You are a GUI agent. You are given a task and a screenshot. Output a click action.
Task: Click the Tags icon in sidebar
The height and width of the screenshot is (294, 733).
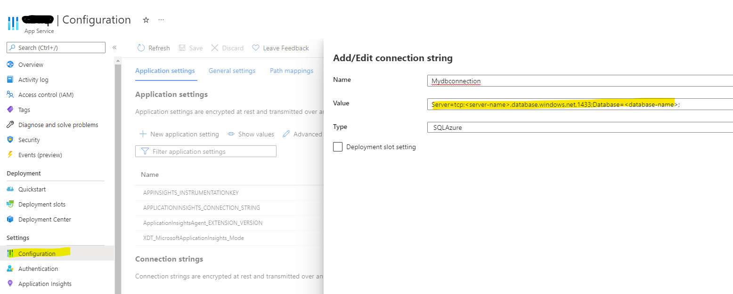[10, 110]
